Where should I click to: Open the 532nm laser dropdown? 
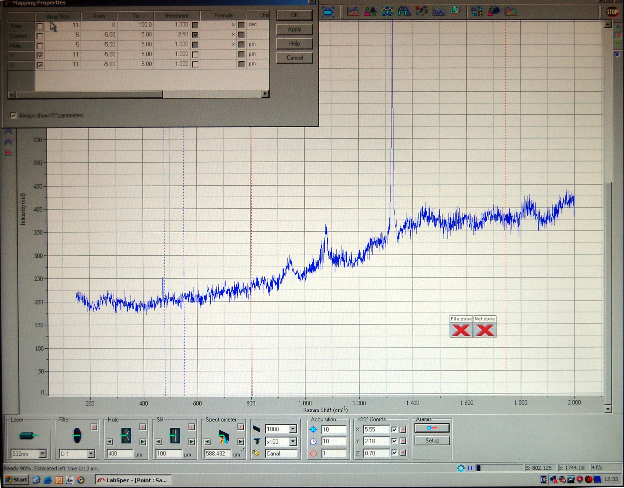coord(43,453)
